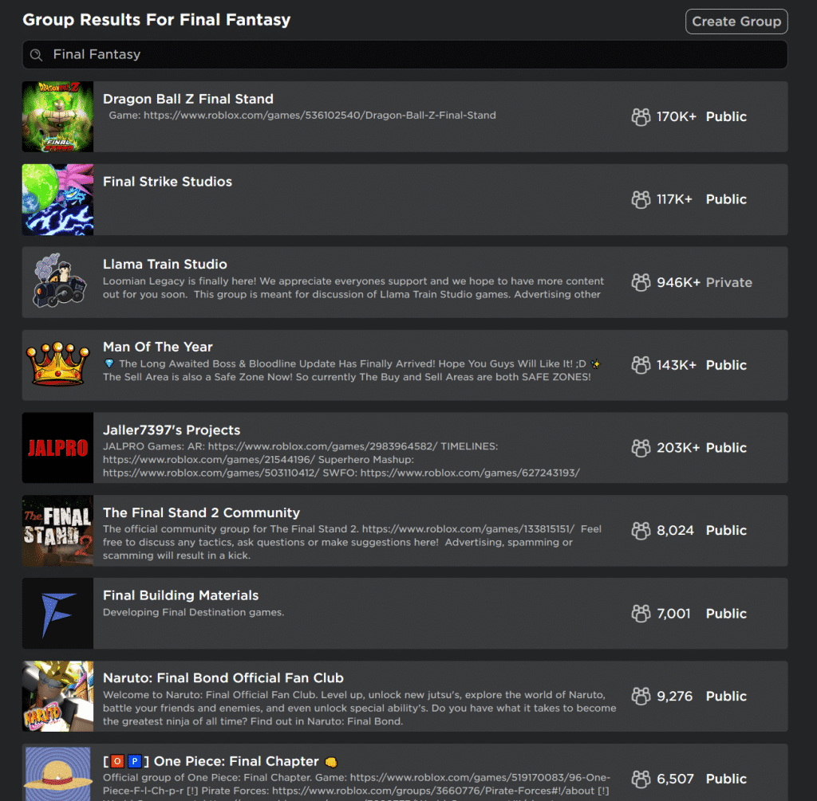Open the Final Strike Studios group title
817x801 pixels.
pyautogui.click(x=168, y=182)
